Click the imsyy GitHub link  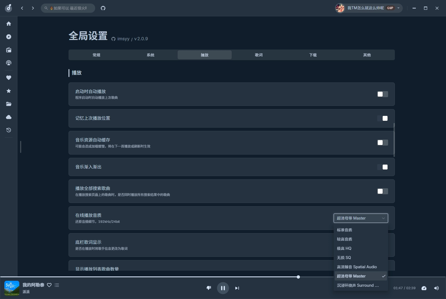tap(123, 39)
